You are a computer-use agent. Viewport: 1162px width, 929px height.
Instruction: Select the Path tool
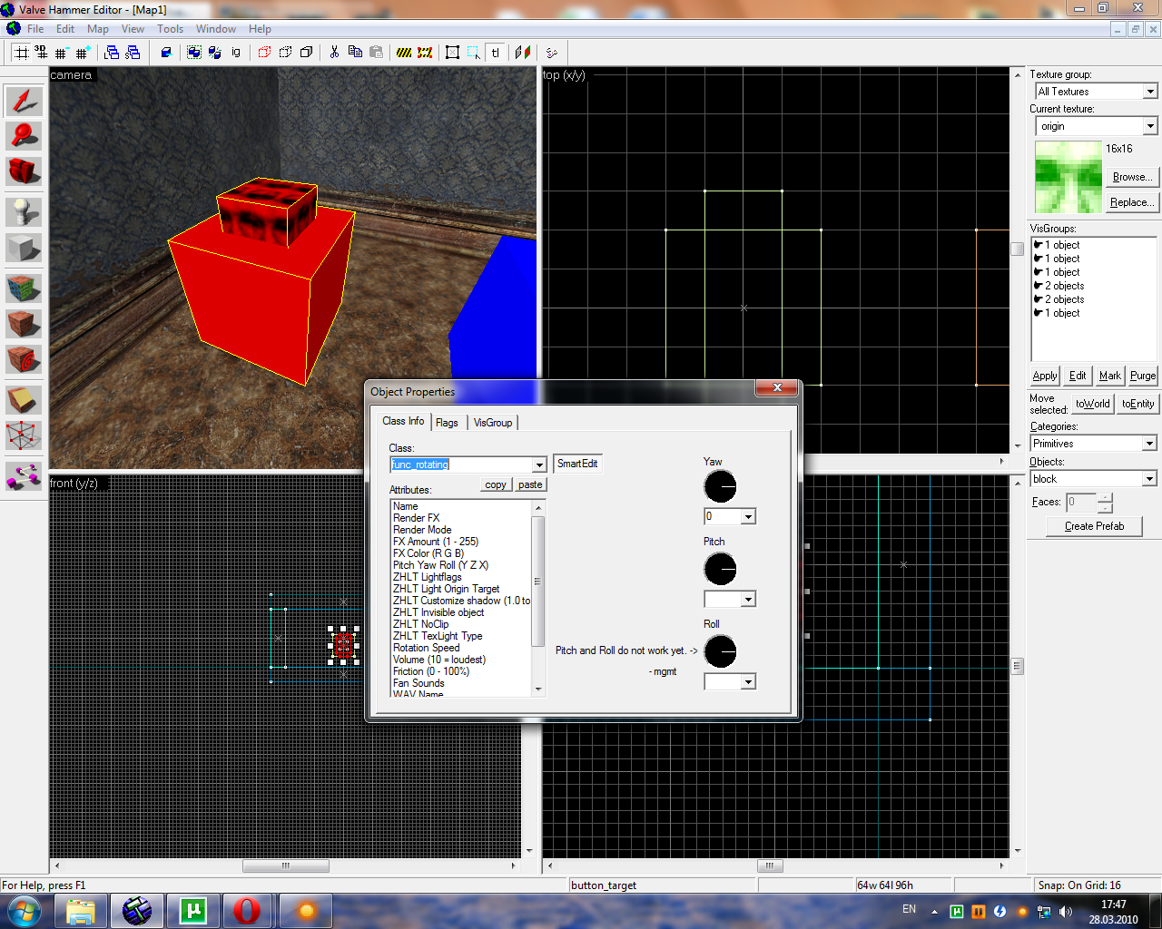tap(24, 476)
